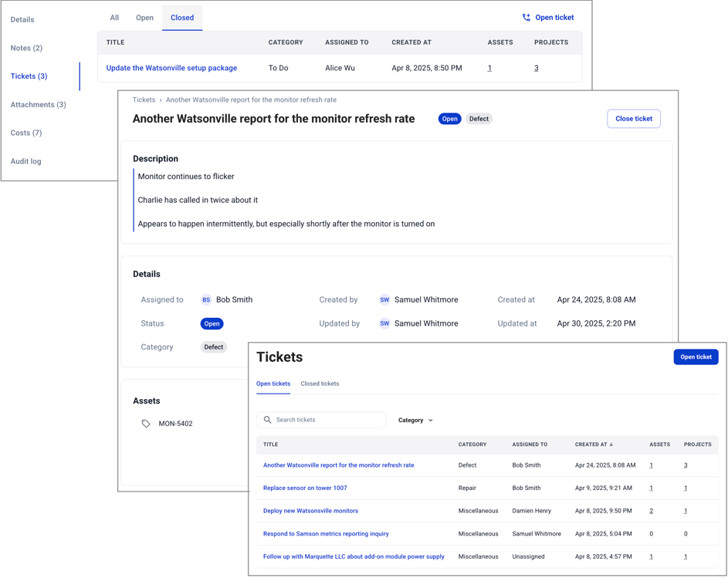Click the blue Open ticket button

click(x=696, y=357)
